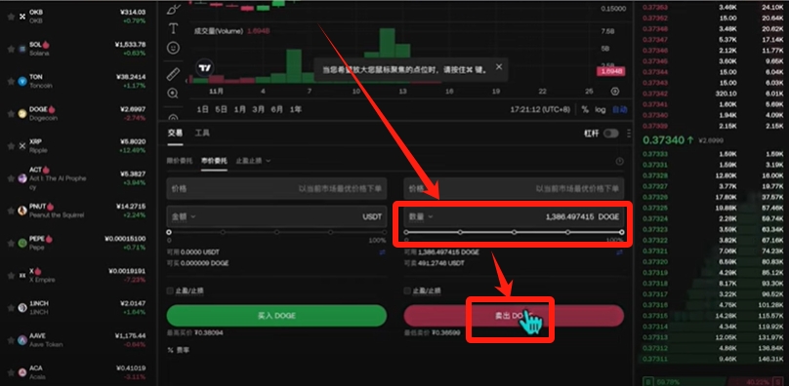Activate the zoom-in magnifier tool
Screen dimensions: 789x386
click(173, 94)
